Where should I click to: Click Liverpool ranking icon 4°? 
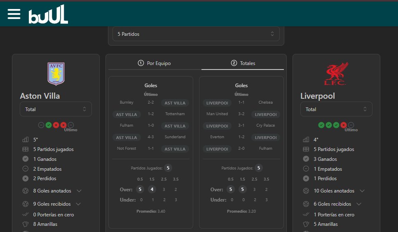tap(306, 139)
